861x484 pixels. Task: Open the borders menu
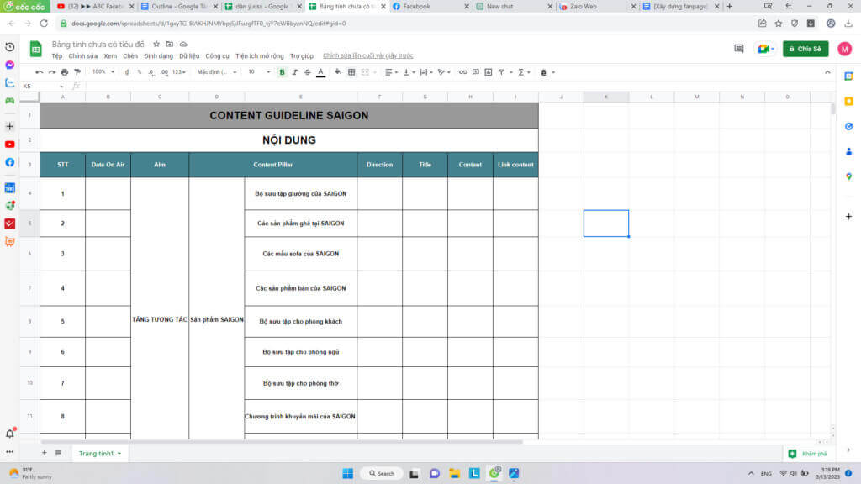351,72
